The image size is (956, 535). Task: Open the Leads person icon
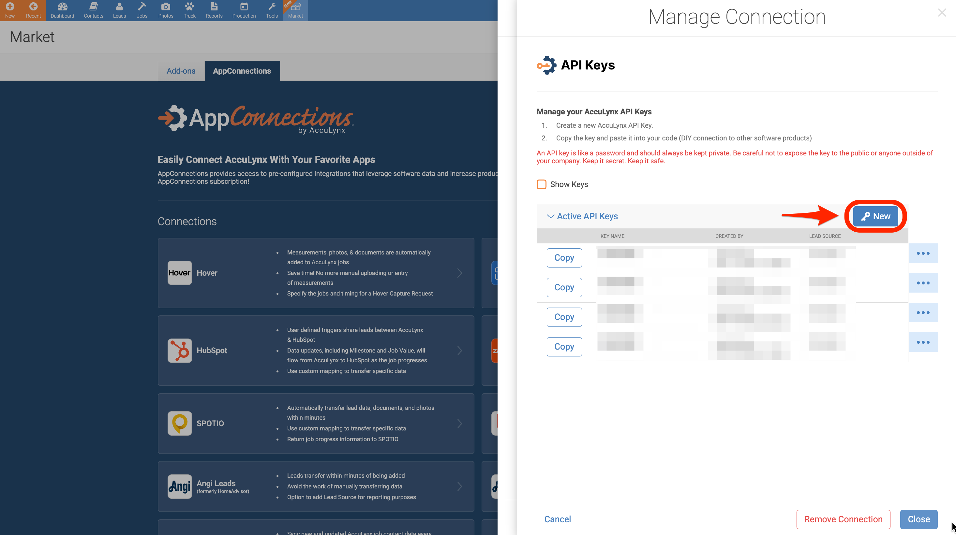coord(119,7)
